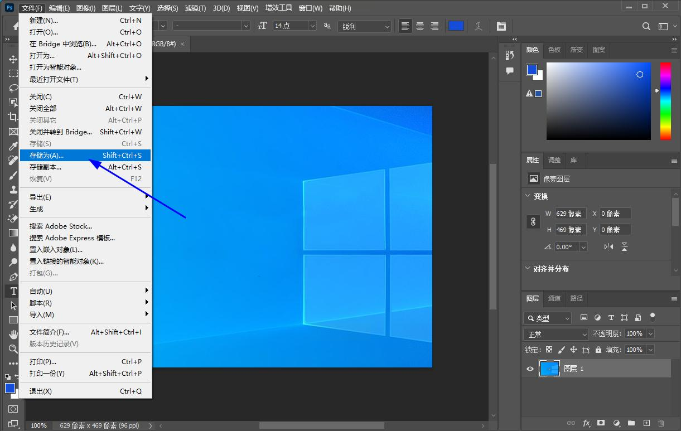Create new layer with plus icon
Viewport: 681px width, 431px height.
(x=646, y=423)
